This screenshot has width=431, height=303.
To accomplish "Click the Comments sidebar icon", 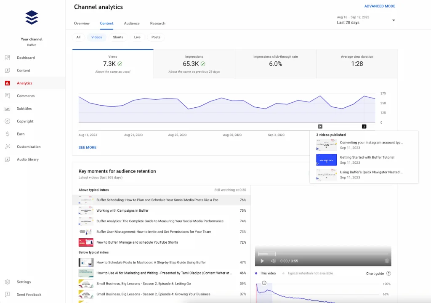I will click(x=8, y=96).
